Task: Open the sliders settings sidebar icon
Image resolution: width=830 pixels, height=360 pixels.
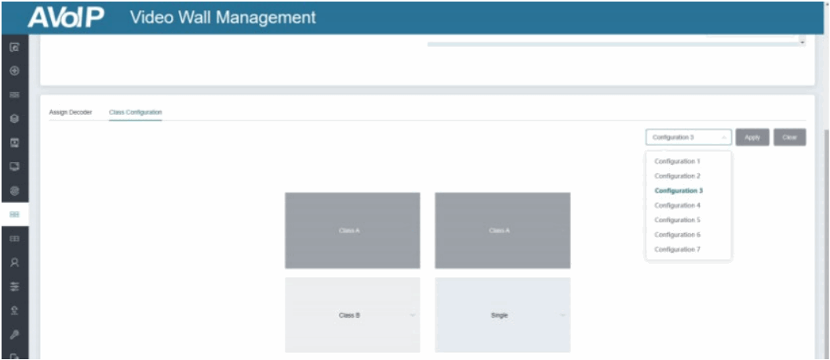Action: click(15, 286)
